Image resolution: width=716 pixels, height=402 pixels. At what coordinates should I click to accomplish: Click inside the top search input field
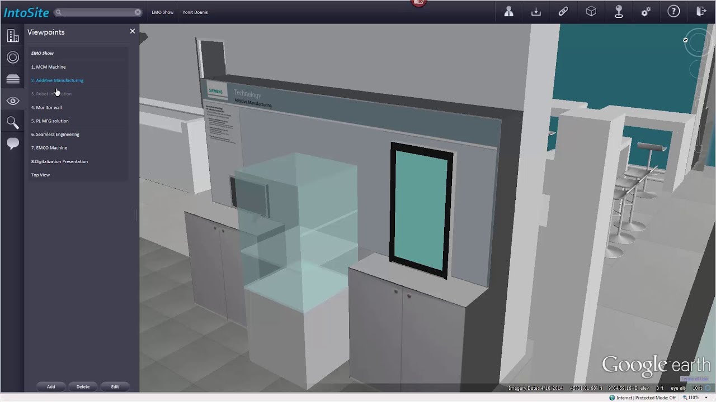pos(98,12)
